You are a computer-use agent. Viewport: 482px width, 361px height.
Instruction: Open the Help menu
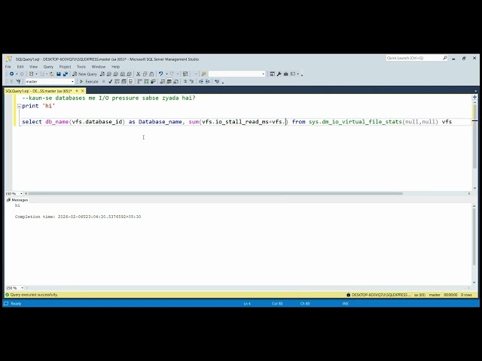pyautogui.click(x=115, y=67)
